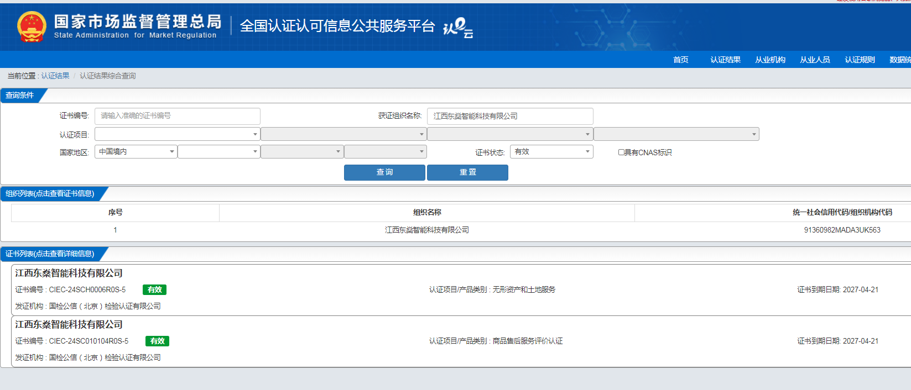The image size is (911, 390).
Task: Click the 证书列表 section header
Action: click(x=50, y=254)
